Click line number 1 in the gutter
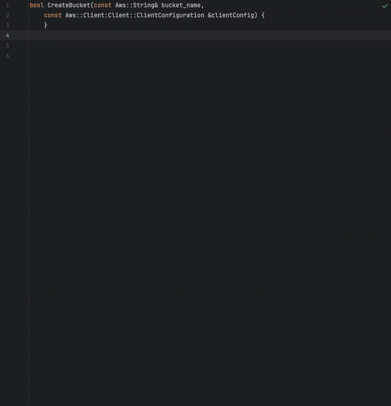Image resolution: width=391 pixels, height=406 pixels. tap(7, 5)
